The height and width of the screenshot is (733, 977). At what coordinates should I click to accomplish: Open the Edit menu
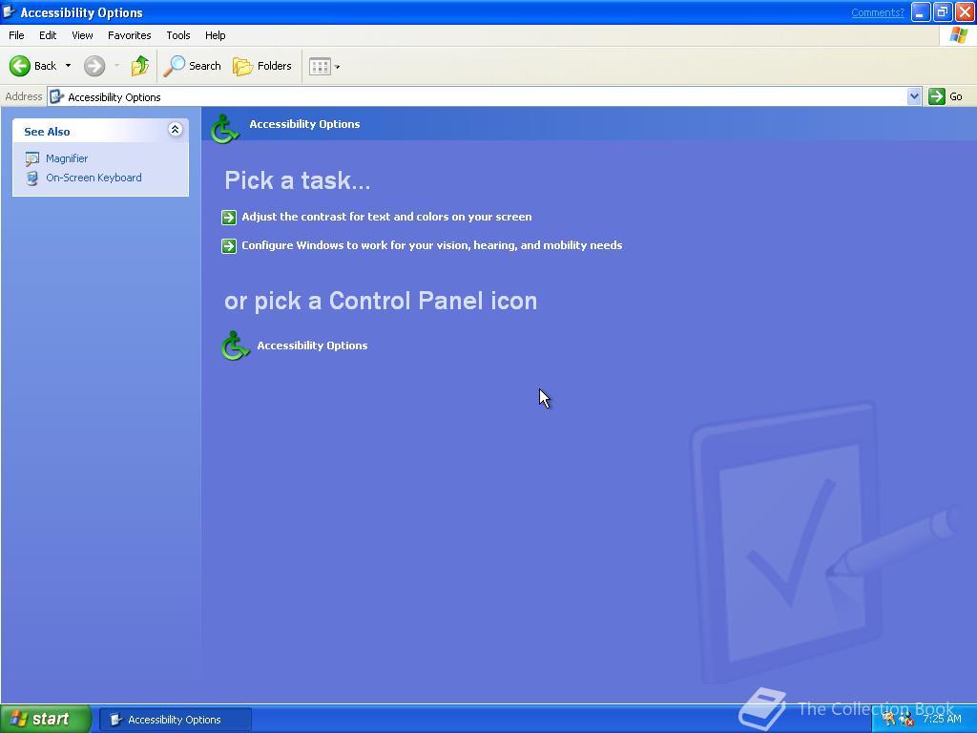[48, 35]
